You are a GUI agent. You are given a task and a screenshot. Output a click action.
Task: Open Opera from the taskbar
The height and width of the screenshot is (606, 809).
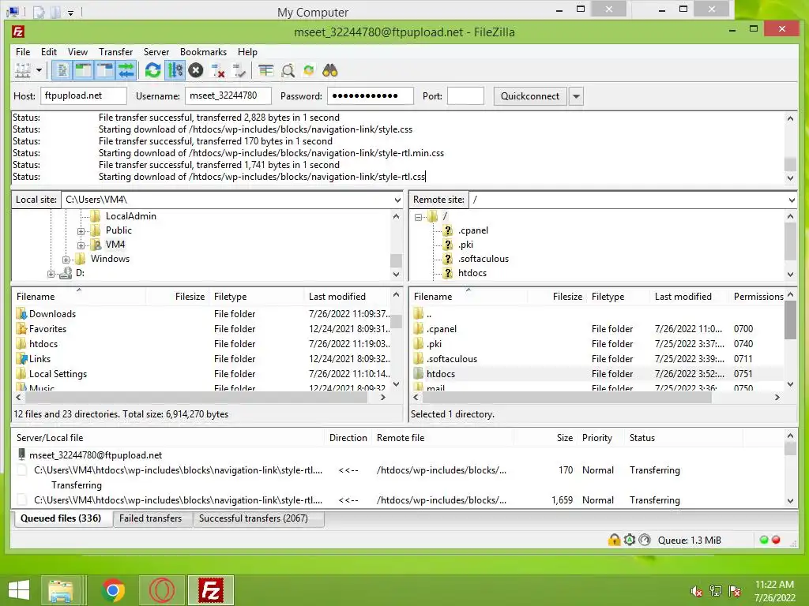161,590
